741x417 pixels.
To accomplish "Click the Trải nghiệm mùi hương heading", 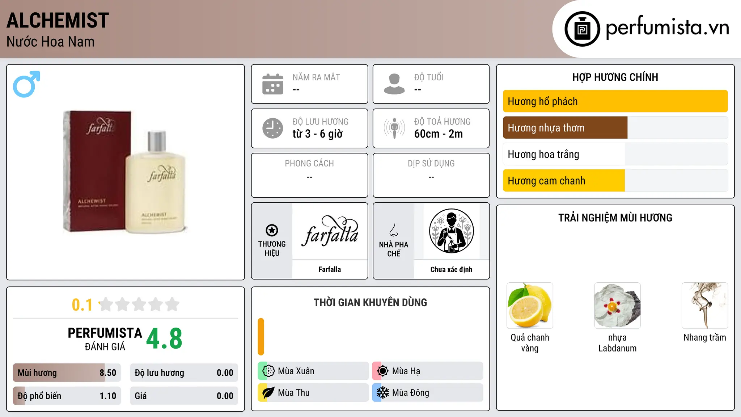I will coord(615,218).
